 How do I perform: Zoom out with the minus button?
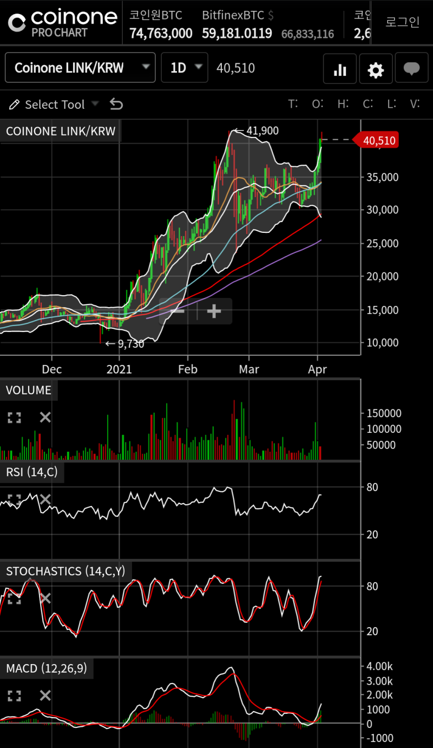point(178,311)
